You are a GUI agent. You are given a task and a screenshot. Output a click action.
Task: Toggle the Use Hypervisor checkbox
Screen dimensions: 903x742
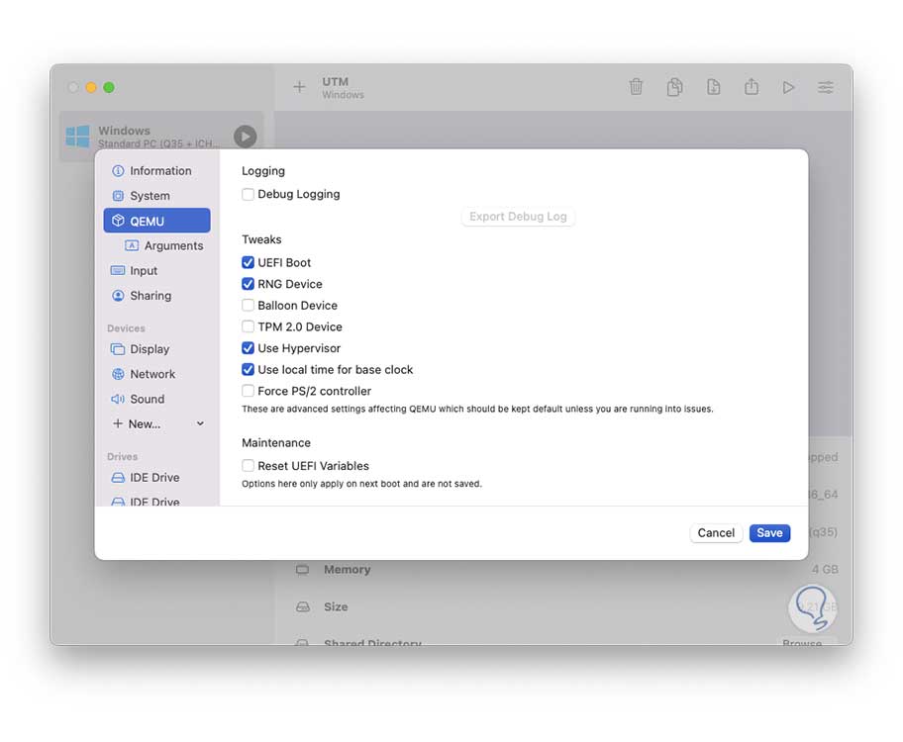pyautogui.click(x=248, y=348)
